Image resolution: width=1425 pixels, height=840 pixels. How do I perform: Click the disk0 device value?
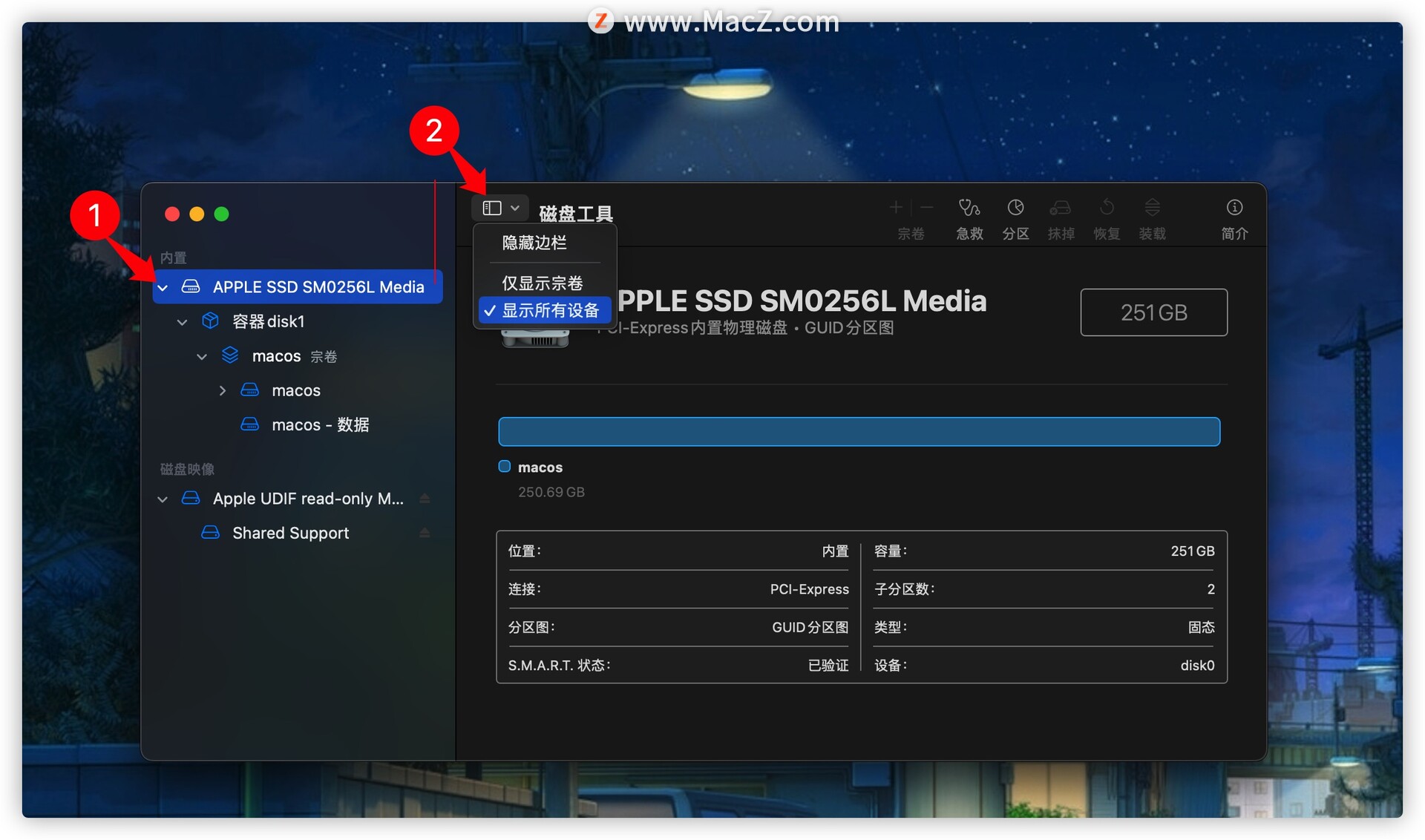(1197, 666)
